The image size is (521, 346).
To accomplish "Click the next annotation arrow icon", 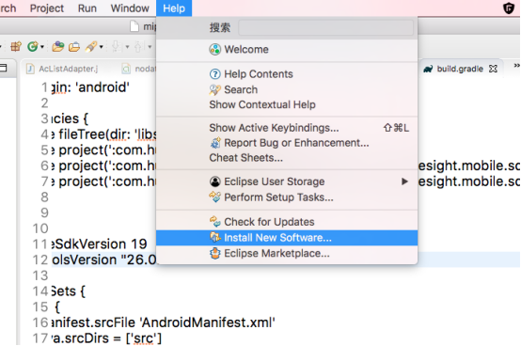I will click(116, 46).
